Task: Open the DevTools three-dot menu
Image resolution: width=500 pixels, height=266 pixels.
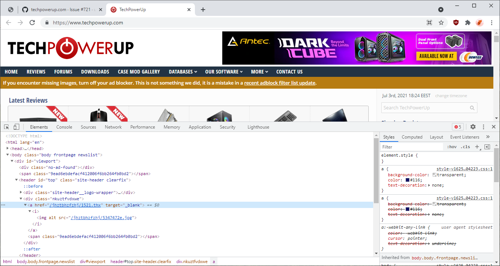Action: click(483, 127)
